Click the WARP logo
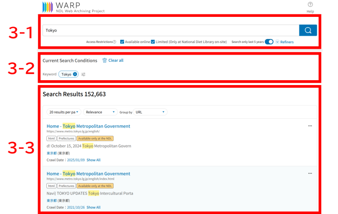Image resolution: width=338 pixels, height=214 pixels. (73, 7)
